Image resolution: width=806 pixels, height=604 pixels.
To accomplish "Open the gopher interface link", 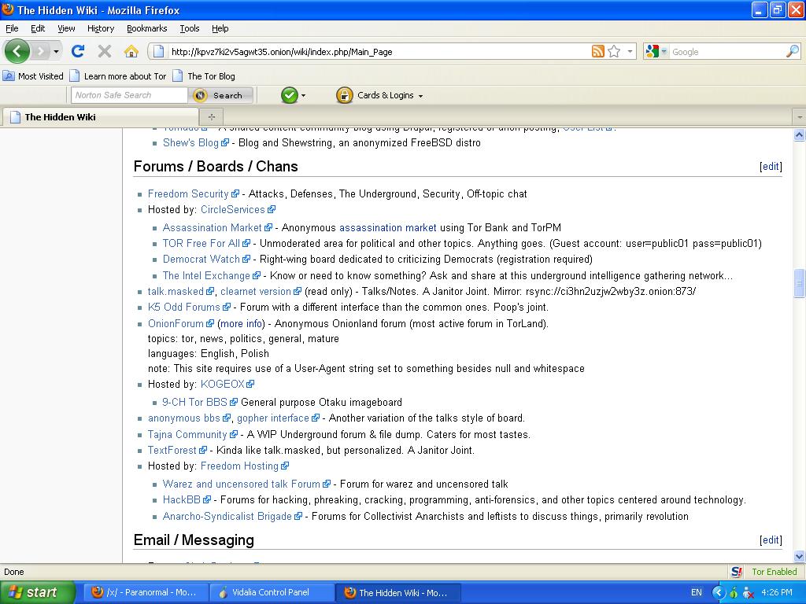I will pyautogui.click(x=273, y=418).
